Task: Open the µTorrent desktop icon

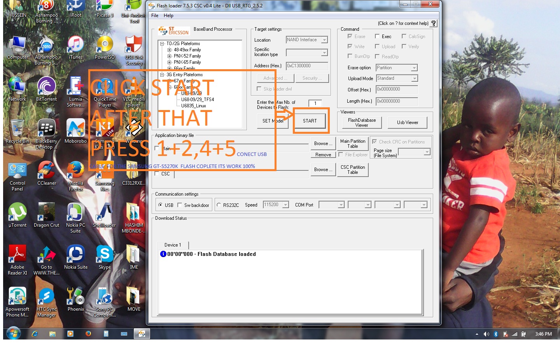Action: coord(17,215)
